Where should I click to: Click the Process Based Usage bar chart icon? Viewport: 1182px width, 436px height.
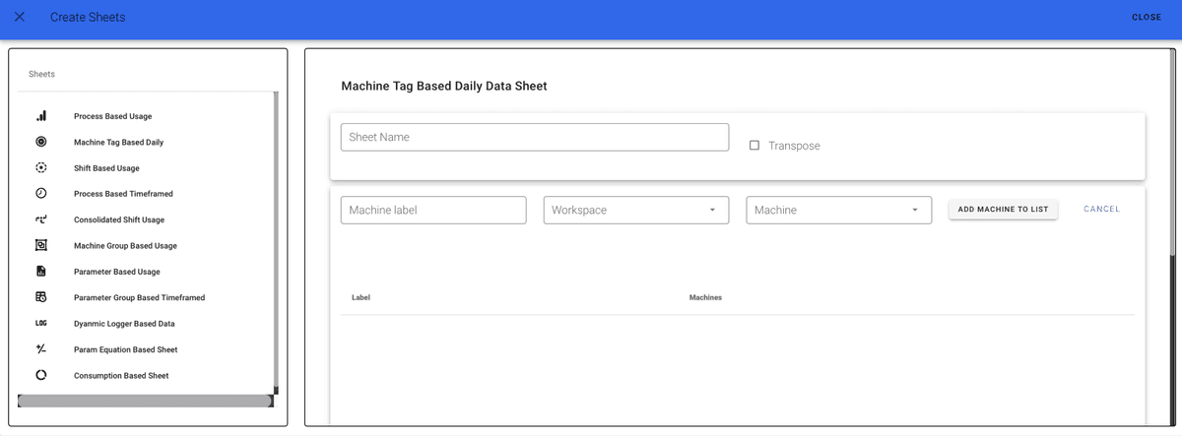coord(41,116)
